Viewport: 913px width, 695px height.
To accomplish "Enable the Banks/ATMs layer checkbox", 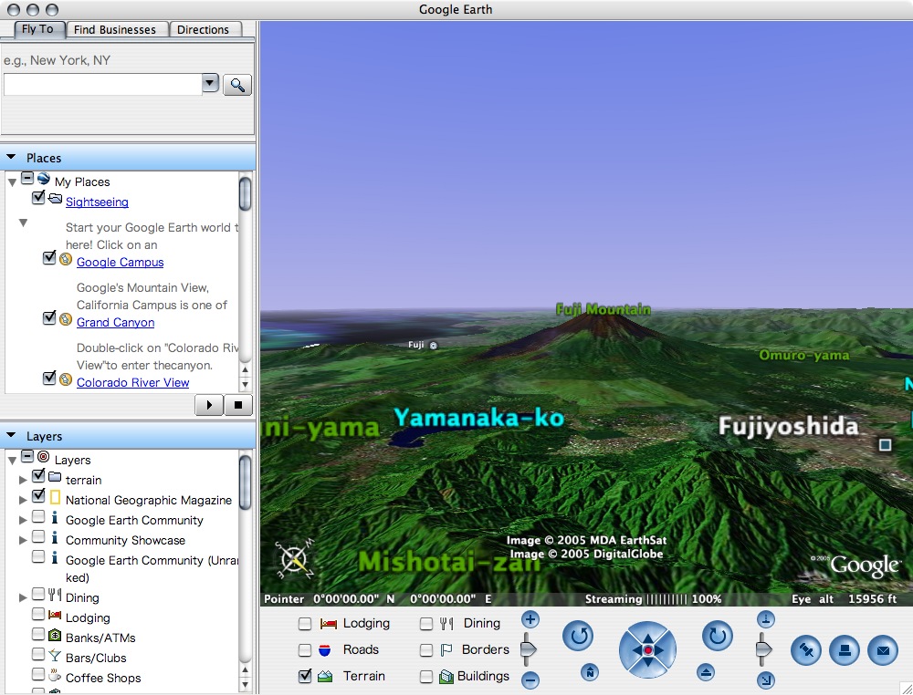I will (38, 634).
